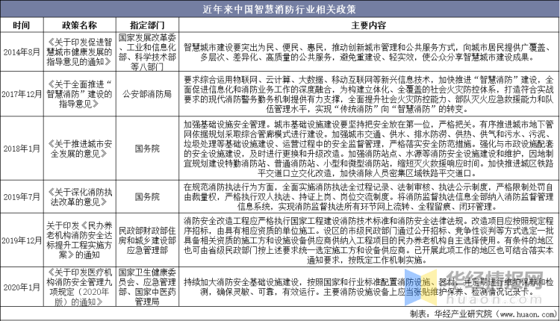The height and width of the screenshot is (321, 560).
Task: Select the 主要内容 column header
Action: [369, 25]
